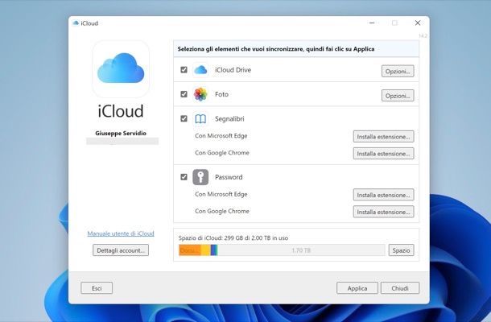Install Segnalibri extension for Google Chrome
491x322 pixels.
click(384, 154)
